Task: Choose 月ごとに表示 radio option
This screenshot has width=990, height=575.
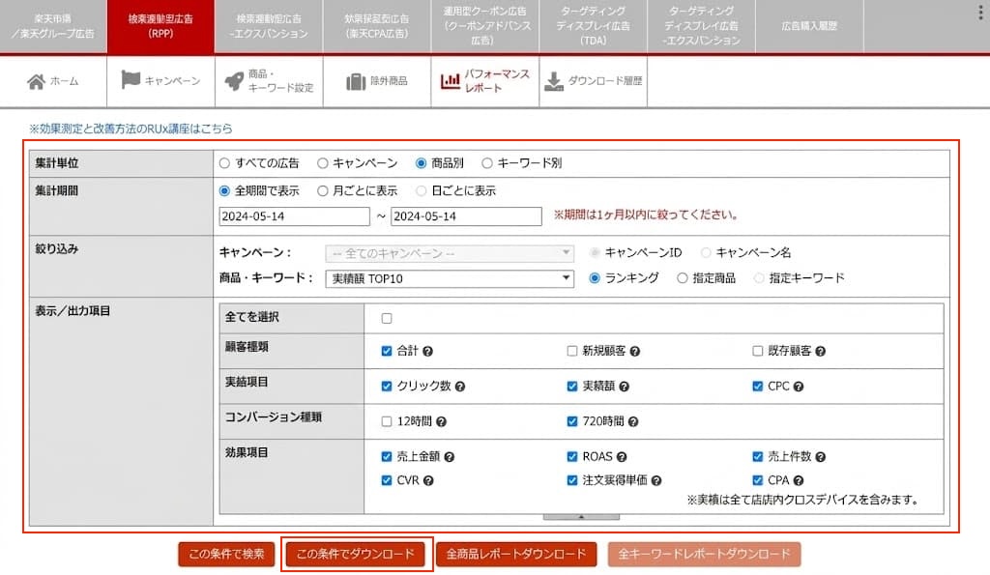Action: pyautogui.click(x=323, y=190)
